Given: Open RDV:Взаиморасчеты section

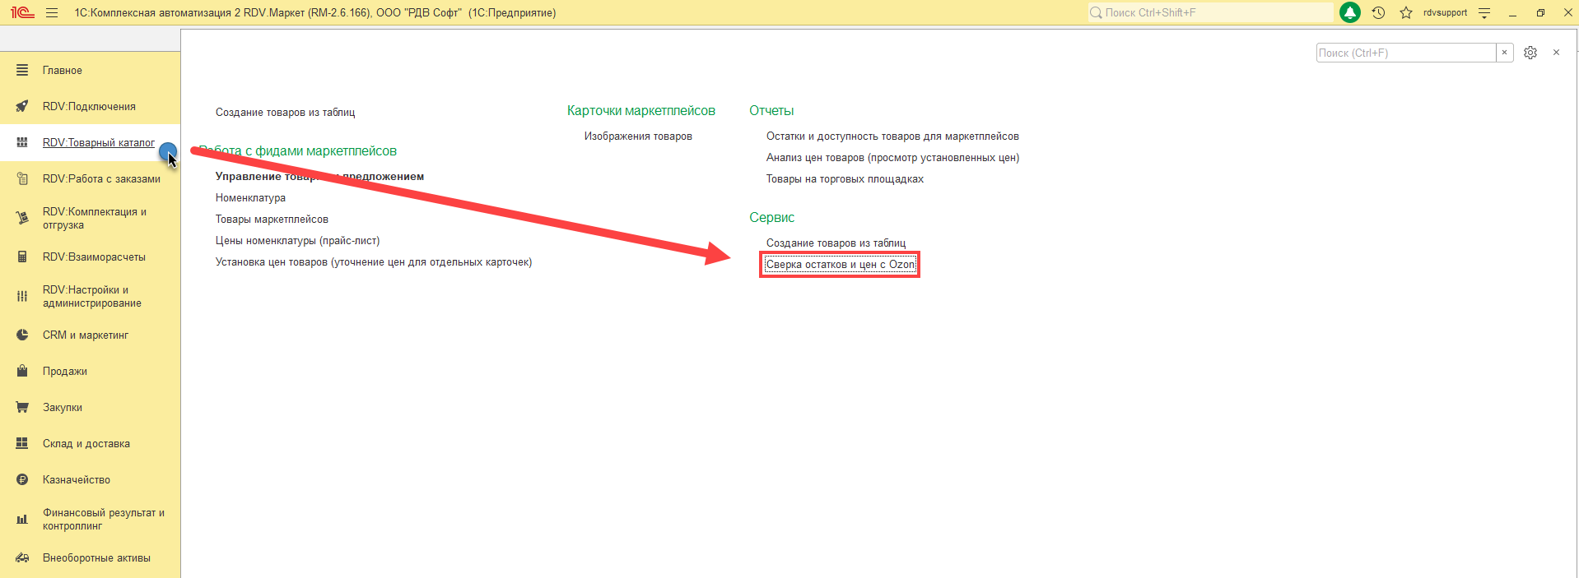Looking at the screenshot, I should 94,257.
